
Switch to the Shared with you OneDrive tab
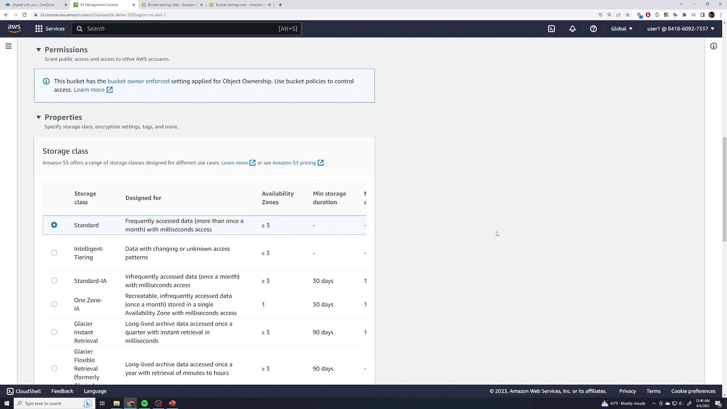[x=33, y=5]
